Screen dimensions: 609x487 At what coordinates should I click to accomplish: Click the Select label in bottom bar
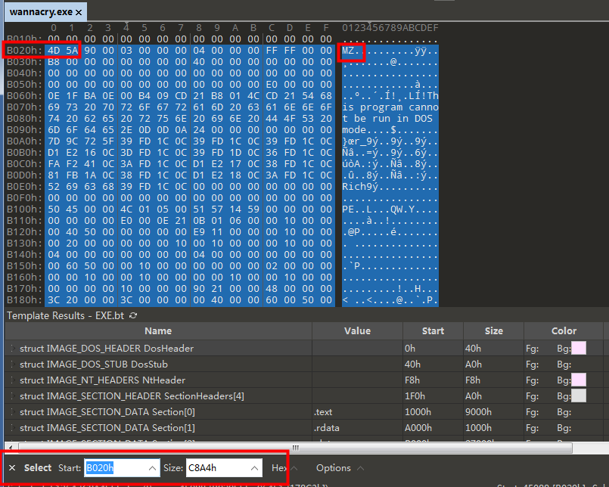click(38, 467)
